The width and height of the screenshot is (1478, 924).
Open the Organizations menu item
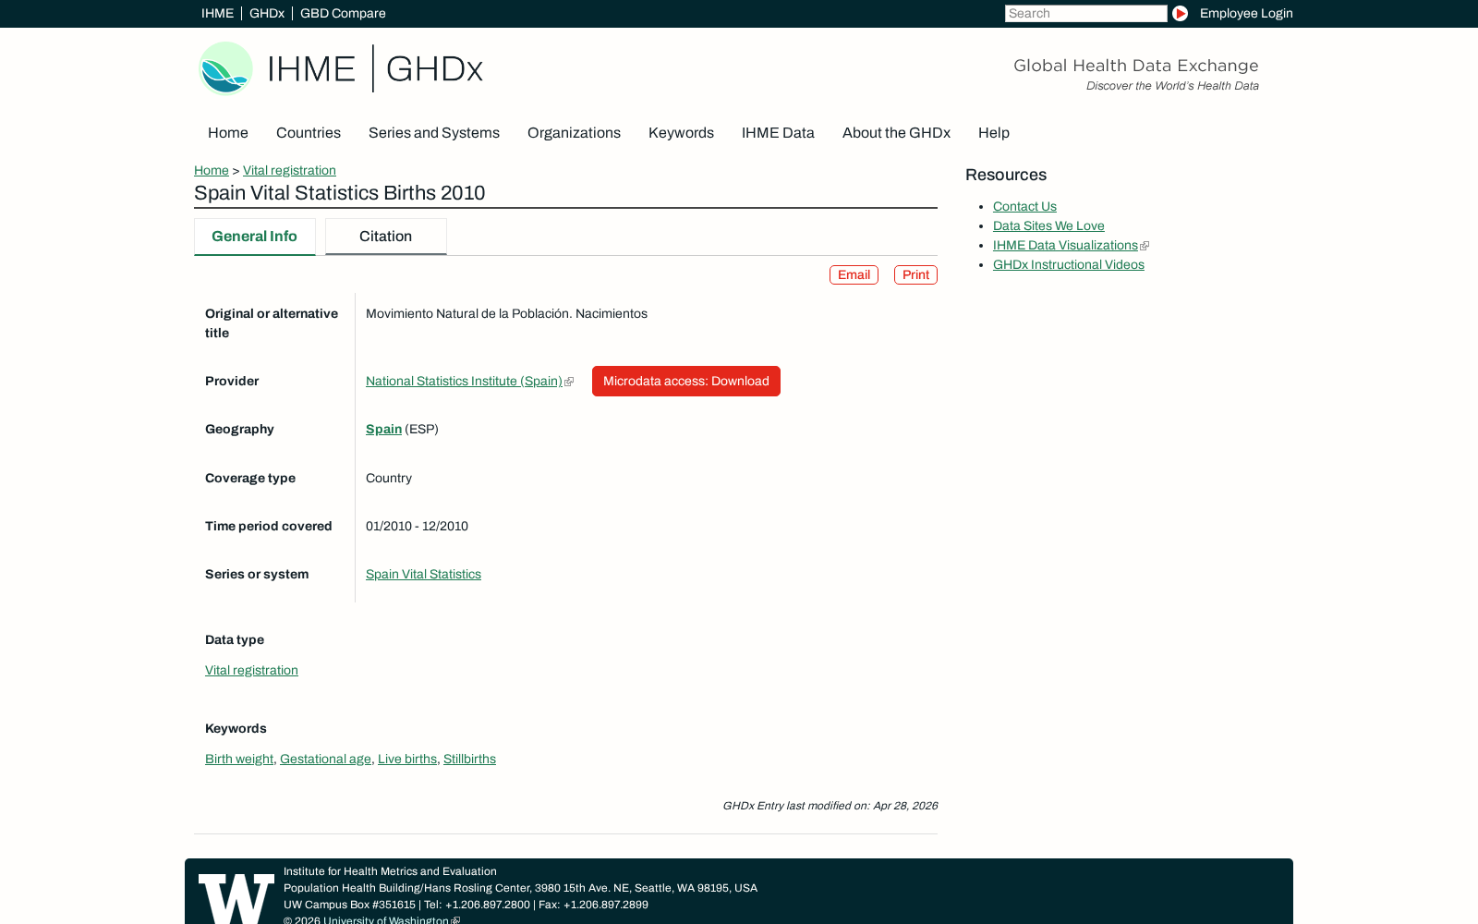click(x=574, y=133)
